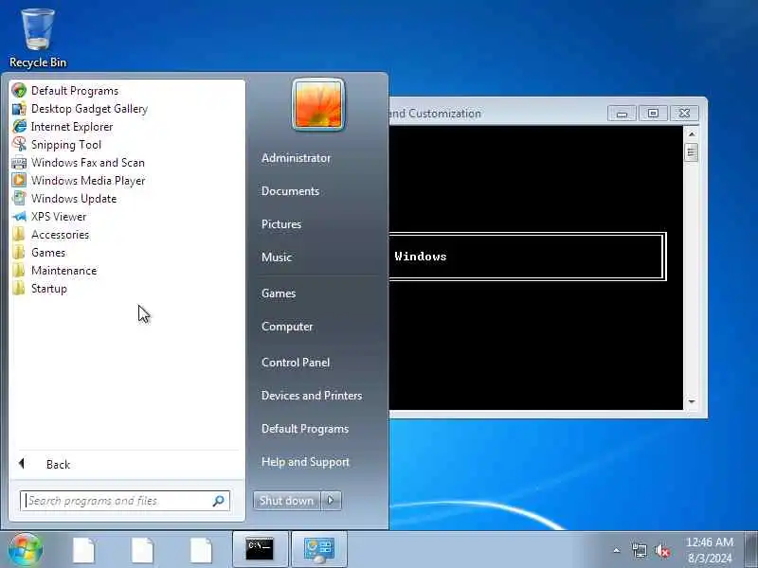
Task: Open Pictures from Start menu
Action: pyautogui.click(x=281, y=224)
